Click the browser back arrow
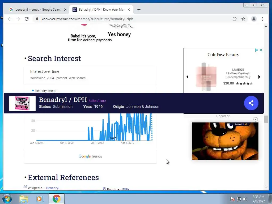Image resolution: width=272 pixels, height=204 pixels. coord(10,19)
